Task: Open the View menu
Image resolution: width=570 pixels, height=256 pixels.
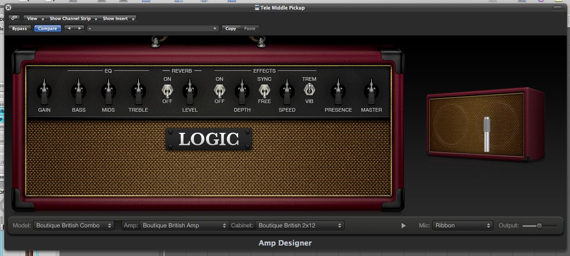Action: pos(35,19)
